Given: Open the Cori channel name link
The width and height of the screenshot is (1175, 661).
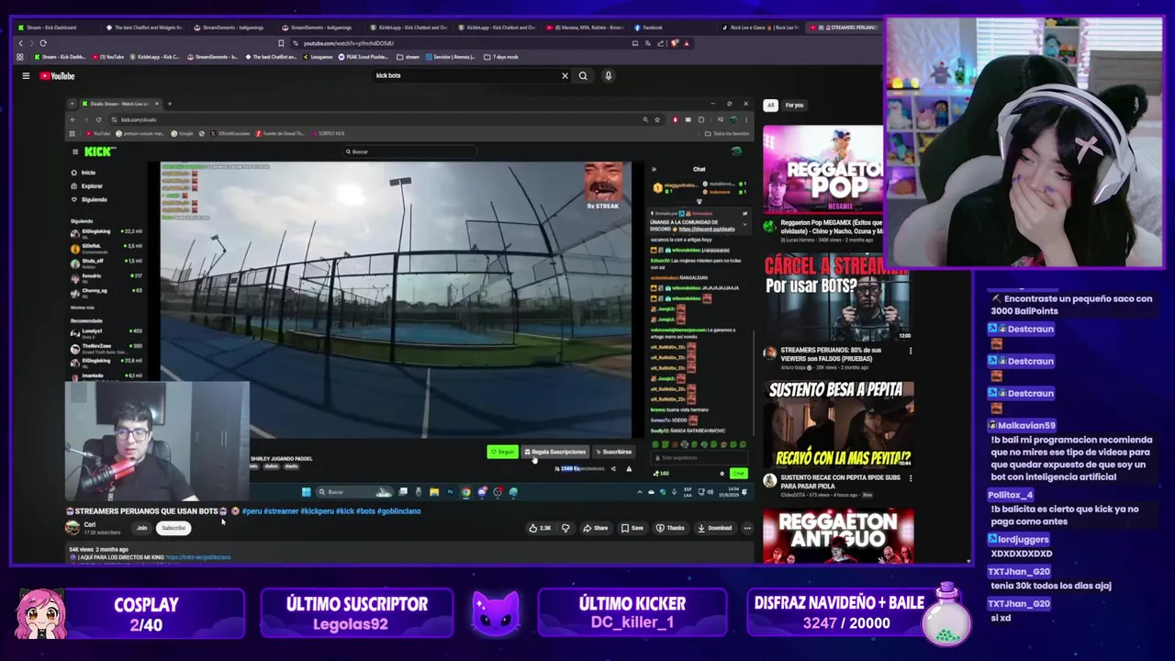Looking at the screenshot, I should (89, 524).
